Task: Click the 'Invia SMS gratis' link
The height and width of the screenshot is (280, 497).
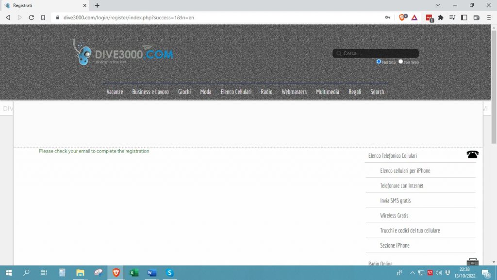Action: pos(395,201)
